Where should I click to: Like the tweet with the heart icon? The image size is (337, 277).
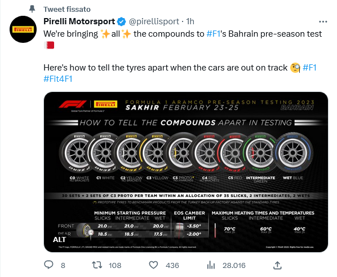click(x=153, y=265)
